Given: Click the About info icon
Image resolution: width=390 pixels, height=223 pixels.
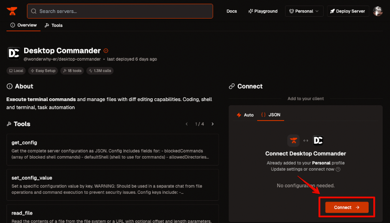Looking at the screenshot, I should (x=9, y=86).
